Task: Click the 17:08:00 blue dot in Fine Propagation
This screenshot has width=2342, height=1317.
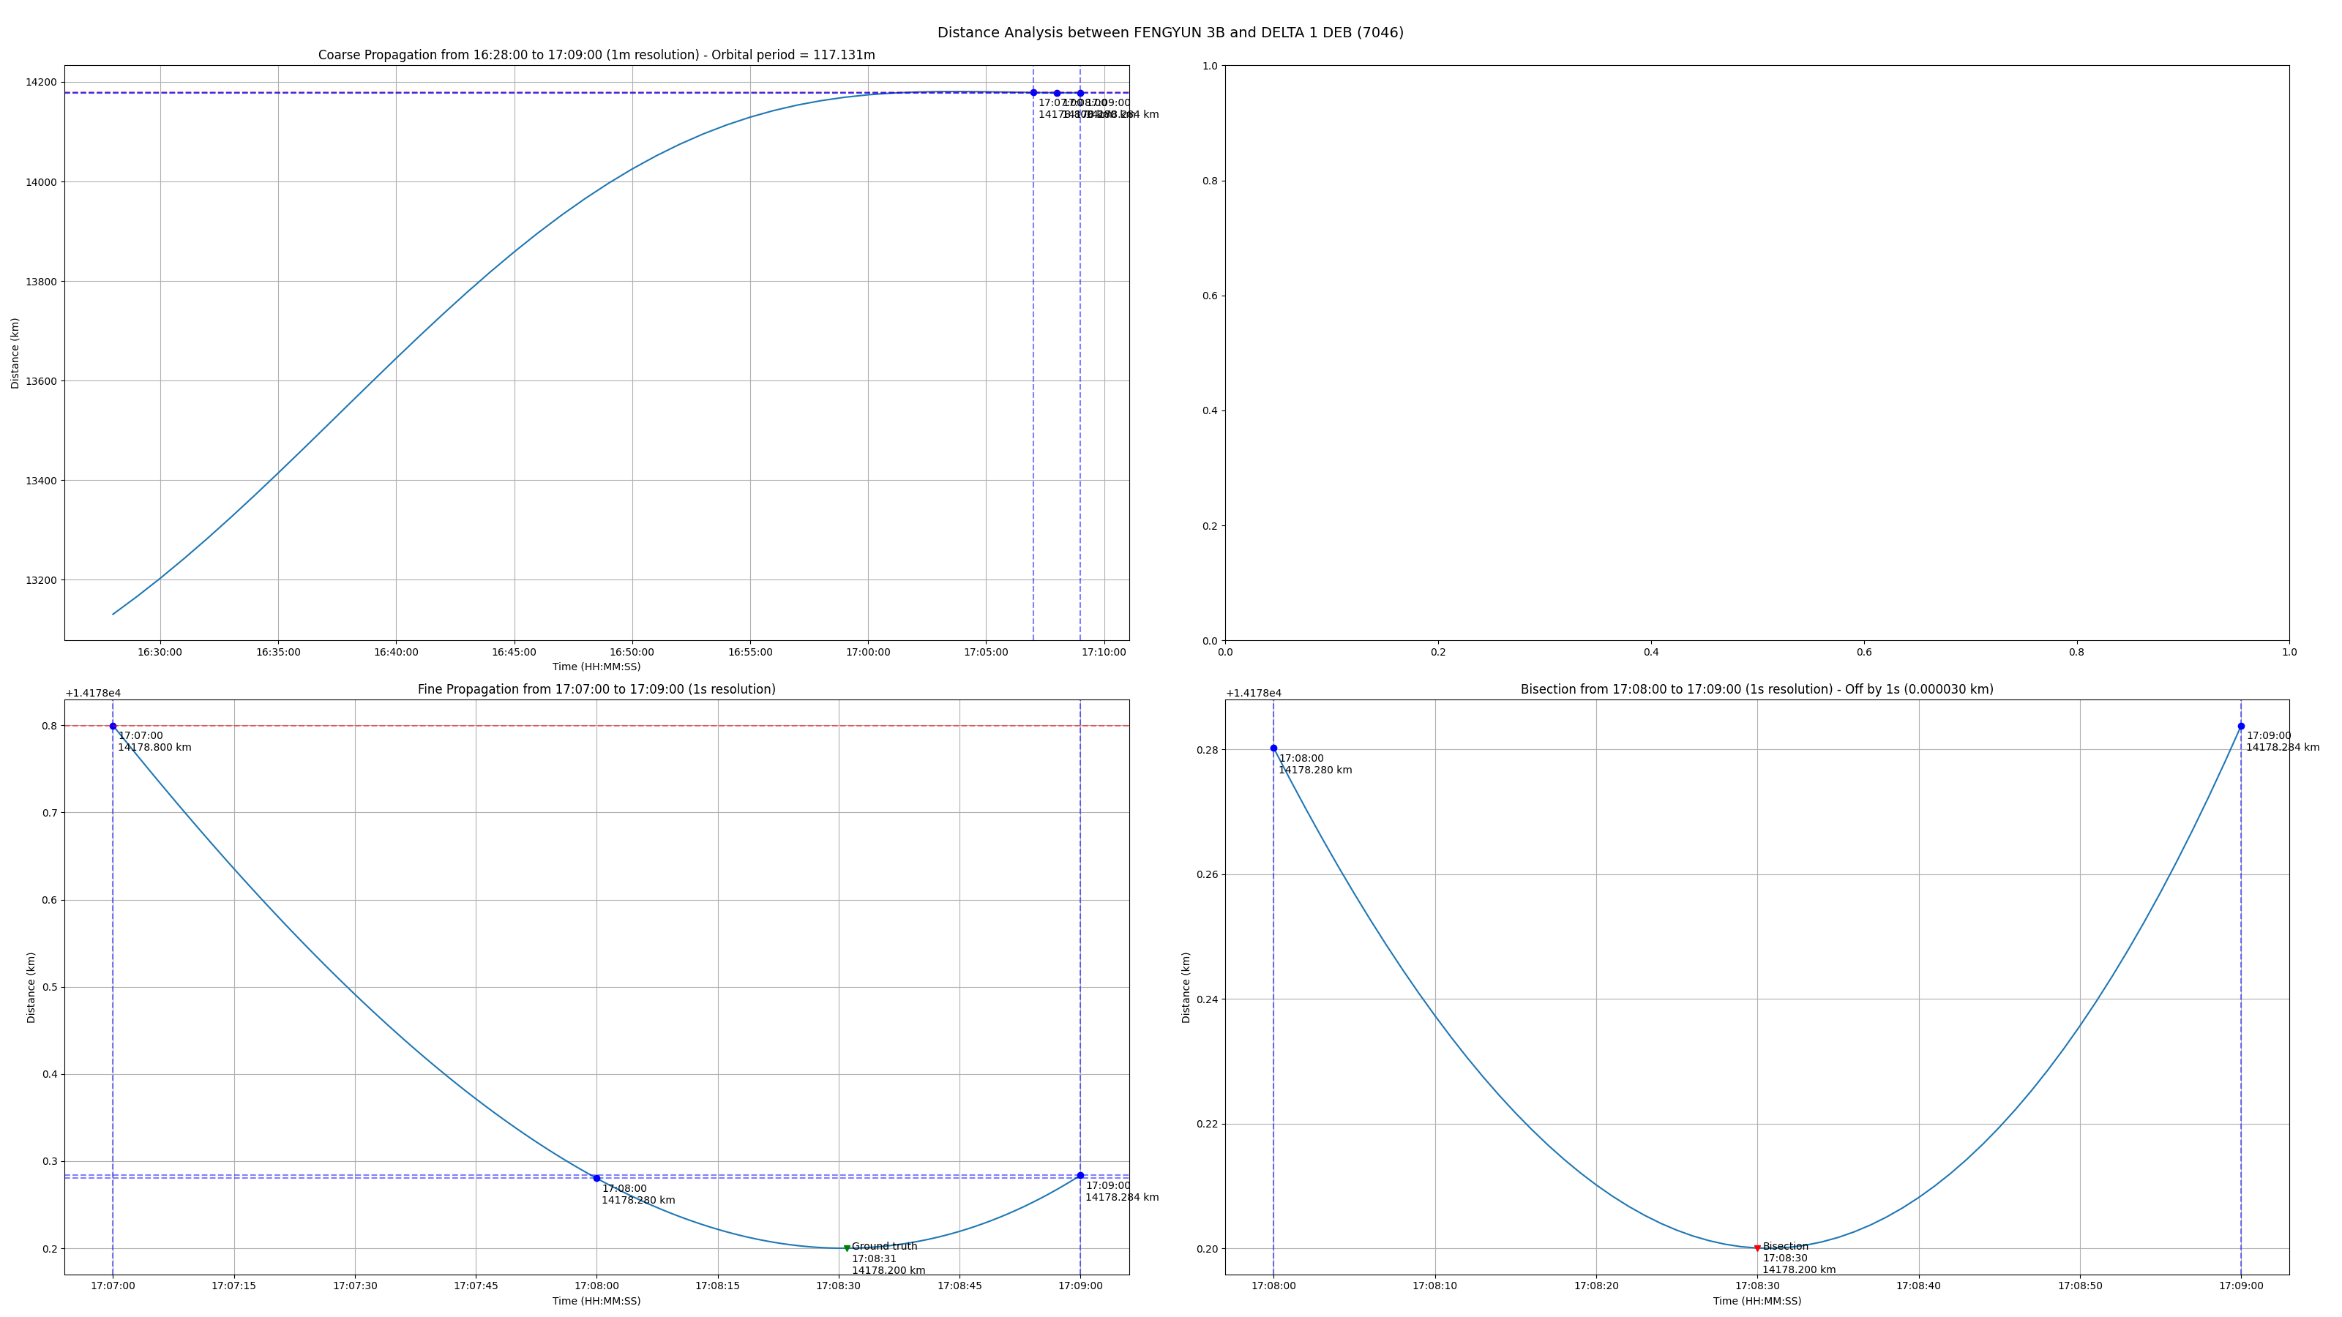Action: tap(596, 1178)
